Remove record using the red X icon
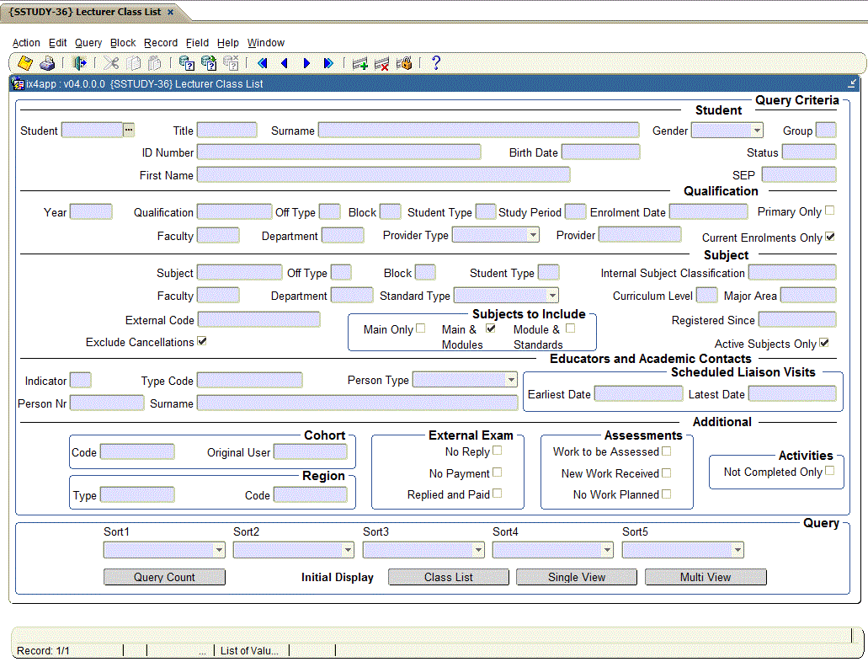The image size is (868, 662). pyautogui.click(x=381, y=63)
